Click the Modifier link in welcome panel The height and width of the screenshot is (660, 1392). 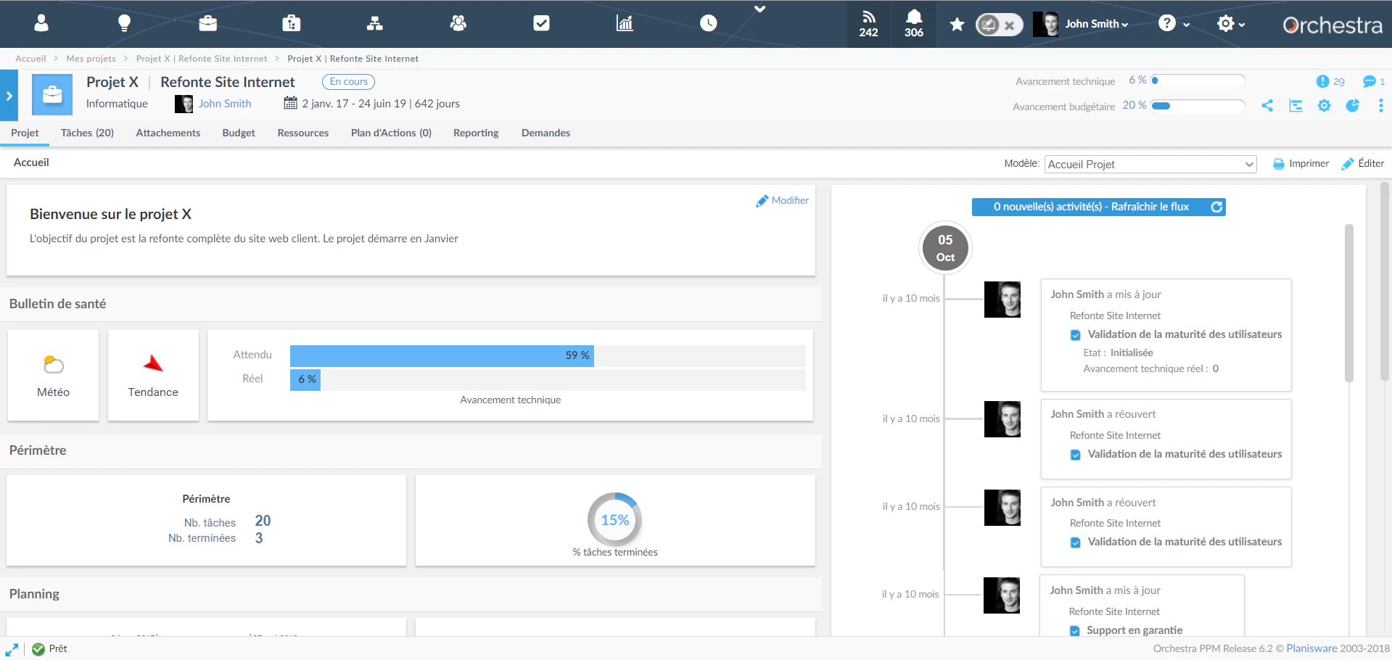(x=783, y=201)
